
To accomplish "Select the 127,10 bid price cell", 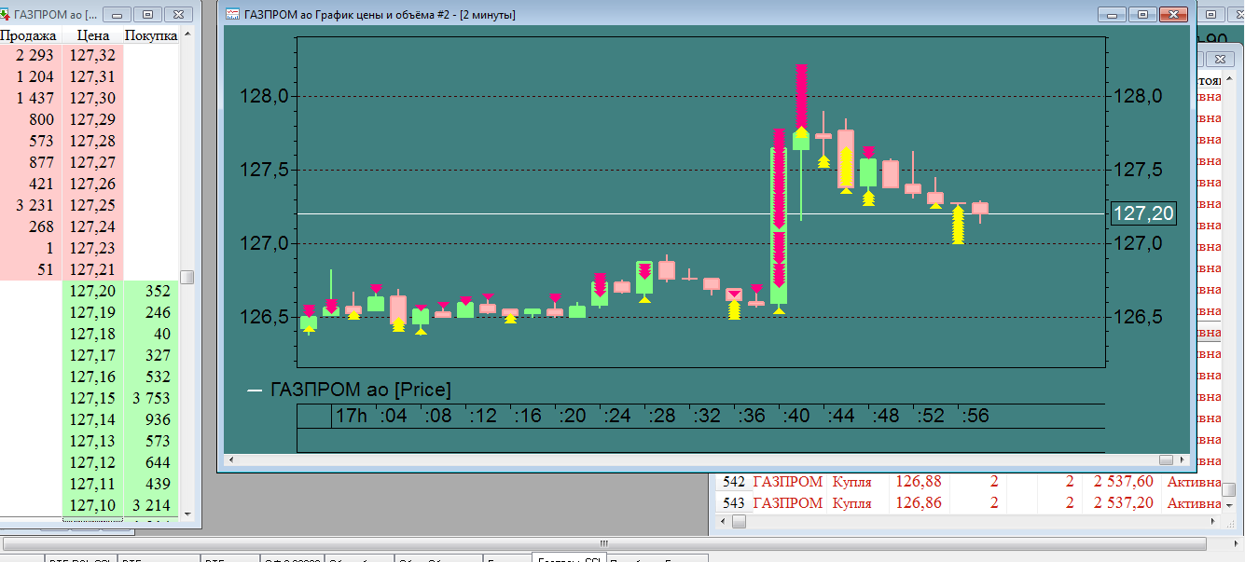I will (x=92, y=505).
